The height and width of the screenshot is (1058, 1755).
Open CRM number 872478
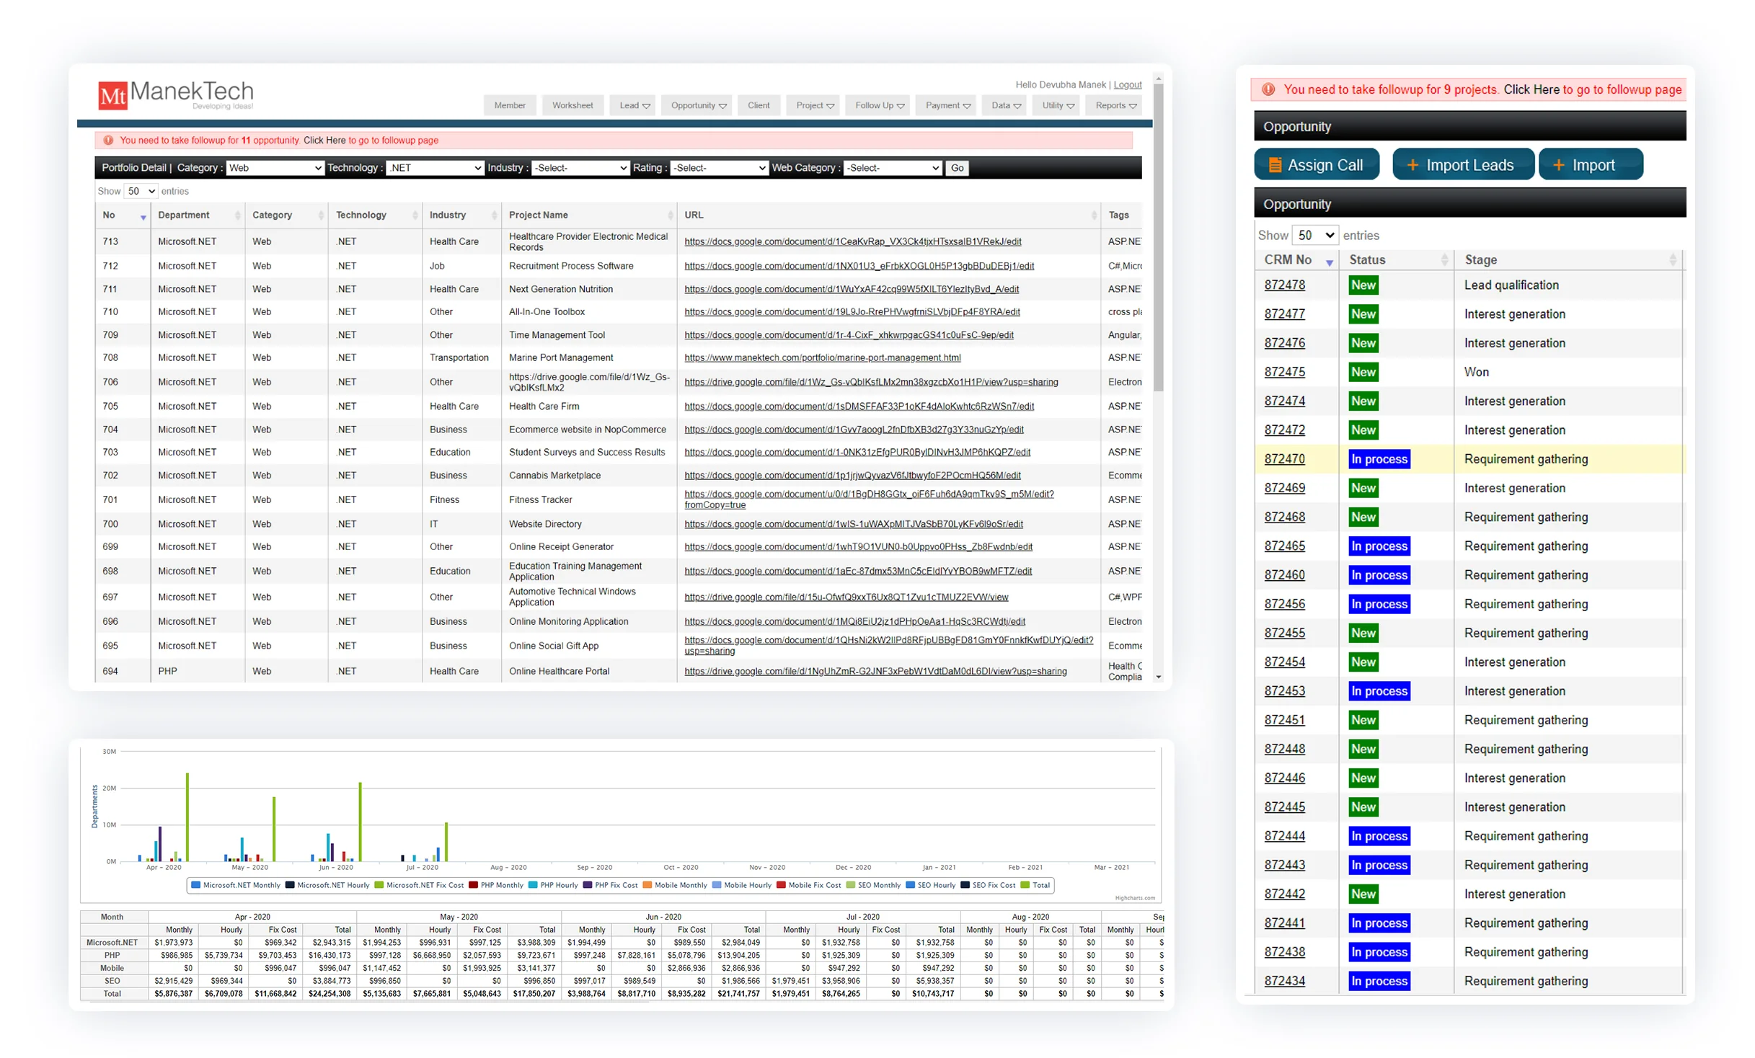point(1285,285)
